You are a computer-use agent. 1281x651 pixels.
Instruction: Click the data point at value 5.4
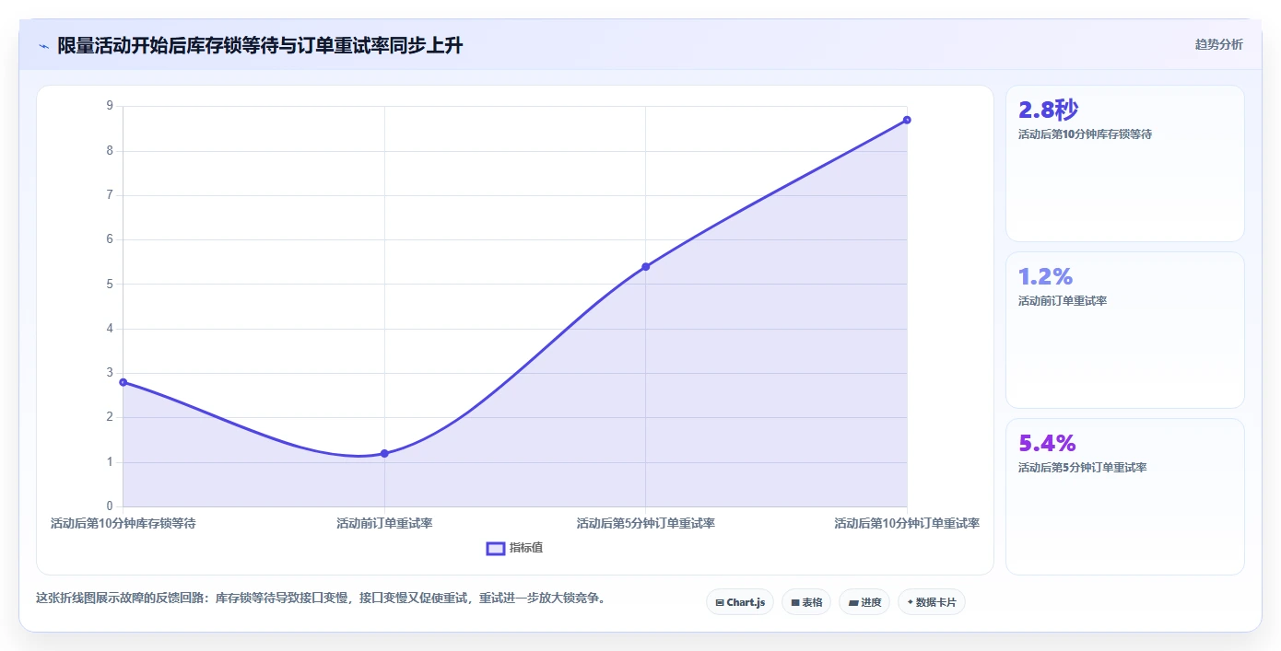click(645, 266)
